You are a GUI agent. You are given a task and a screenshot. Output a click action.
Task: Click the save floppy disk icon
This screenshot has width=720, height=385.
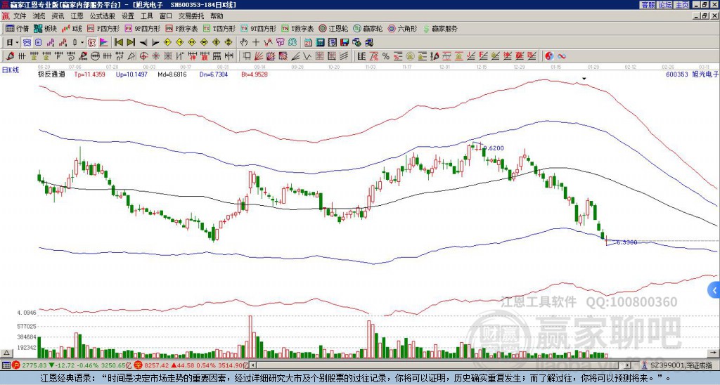click(x=345, y=43)
